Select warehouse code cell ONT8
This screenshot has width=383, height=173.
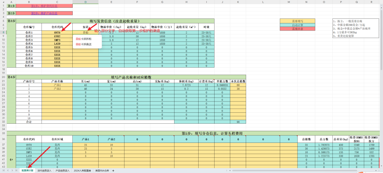57,32
